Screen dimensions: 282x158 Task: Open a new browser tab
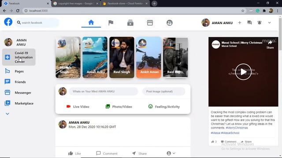pyautogui.click(x=154, y=4)
